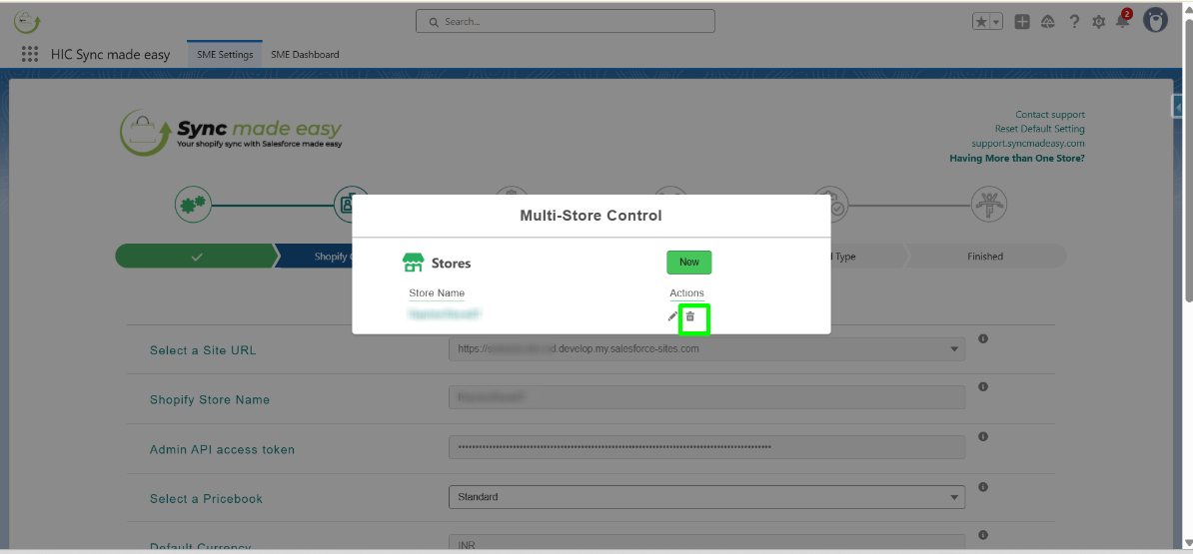Open the Contact support link
The width and height of the screenshot is (1193, 554).
point(1049,115)
